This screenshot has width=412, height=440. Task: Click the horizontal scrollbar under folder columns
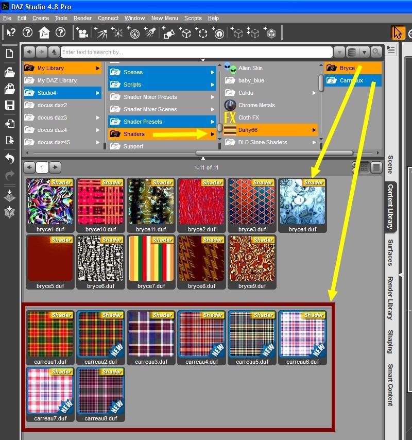[274, 153]
